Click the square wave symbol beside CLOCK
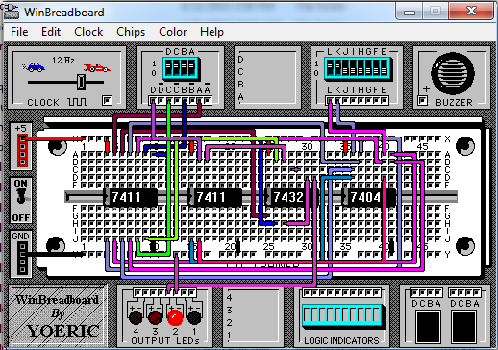This screenshot has height=350, width=498. pos(77,102)
